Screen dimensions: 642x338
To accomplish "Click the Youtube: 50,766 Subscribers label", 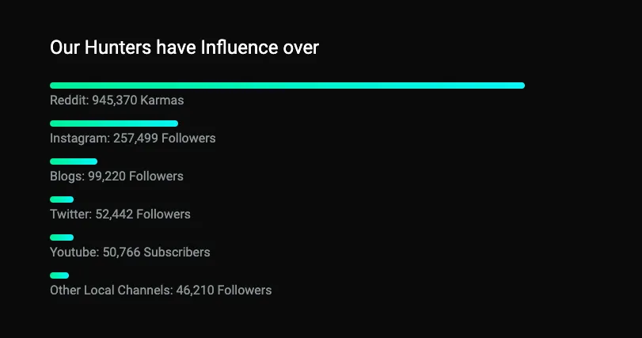I will pyautogui.click(x=130, y=252).
